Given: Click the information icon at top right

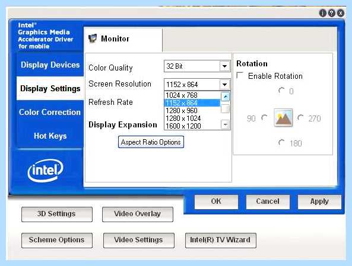Looking at the screenshot, I should [x=322, y=14].
